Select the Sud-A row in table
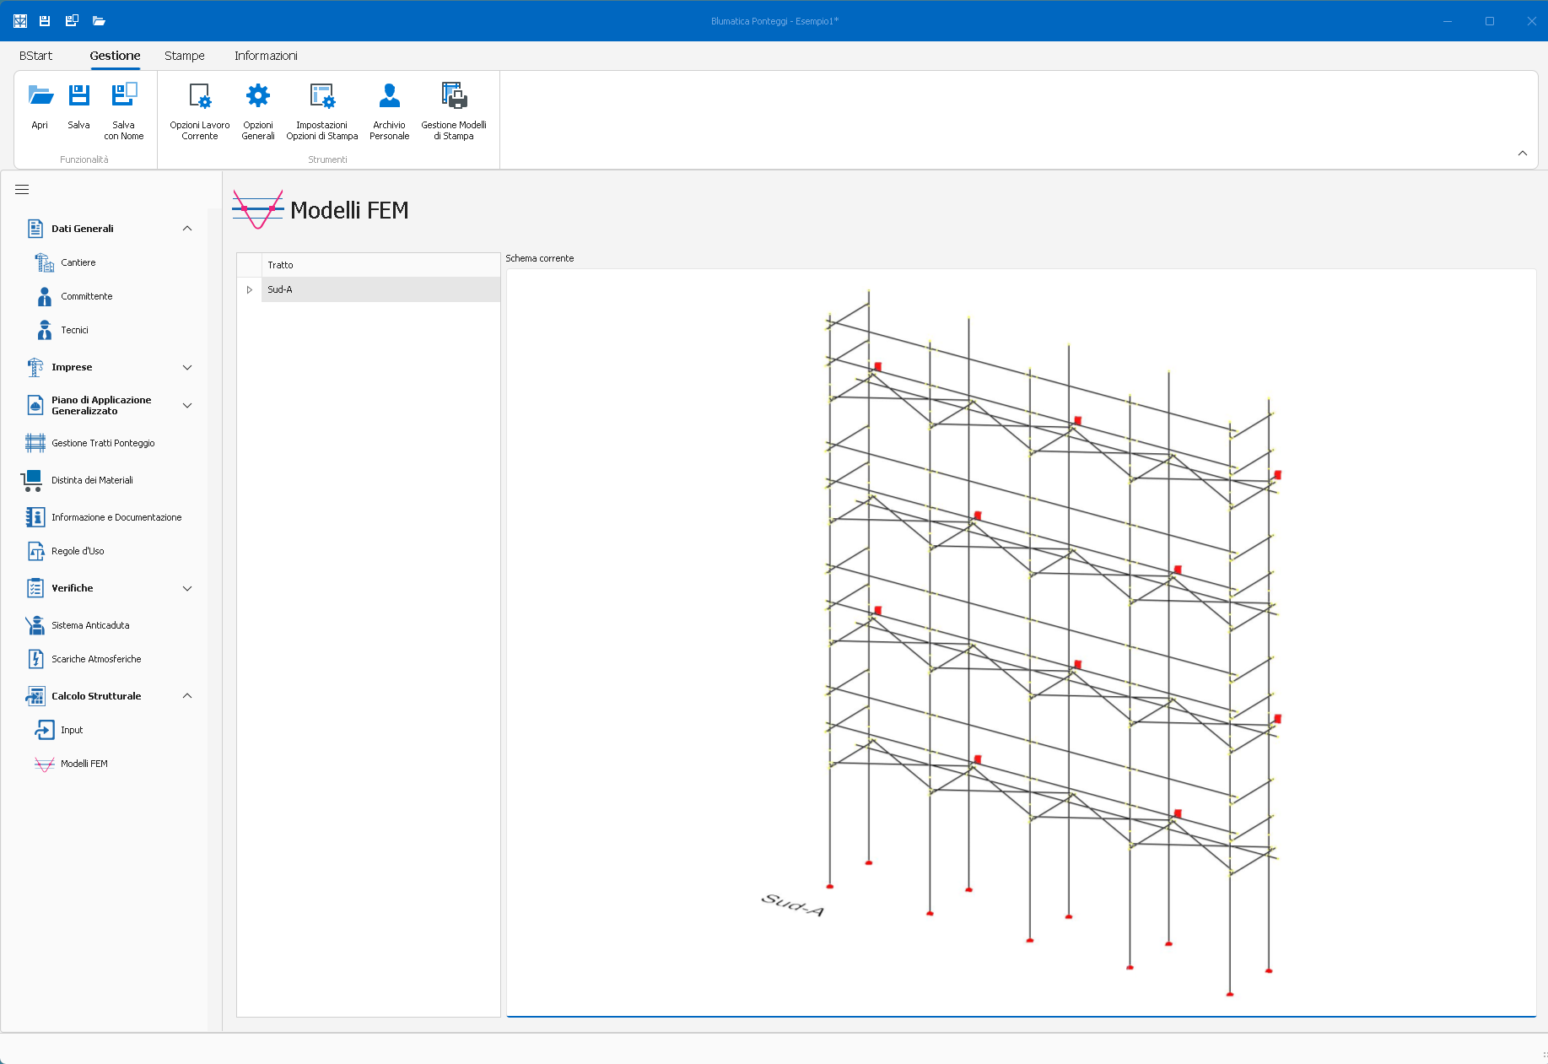The height and width of the screenshot is (1064, 1548). click(380, 289)
